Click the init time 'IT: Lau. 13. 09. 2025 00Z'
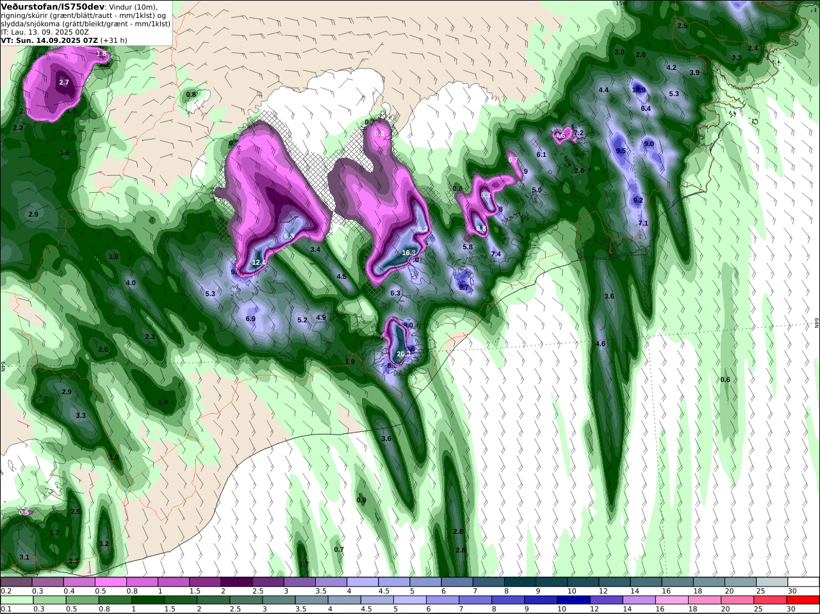Screen dimensions: 820x614 [45, 32]
